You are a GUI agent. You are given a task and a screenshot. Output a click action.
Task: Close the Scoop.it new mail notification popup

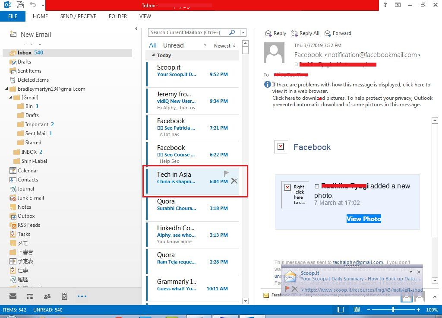[x=419, y=272]
